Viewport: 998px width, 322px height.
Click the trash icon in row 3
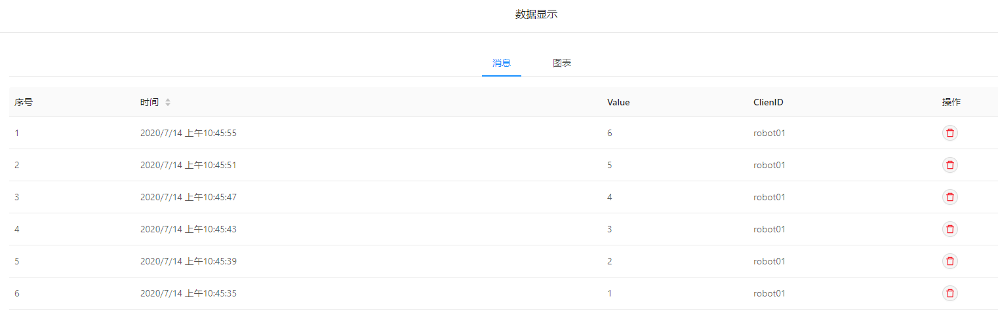click(x=949, y=197)
